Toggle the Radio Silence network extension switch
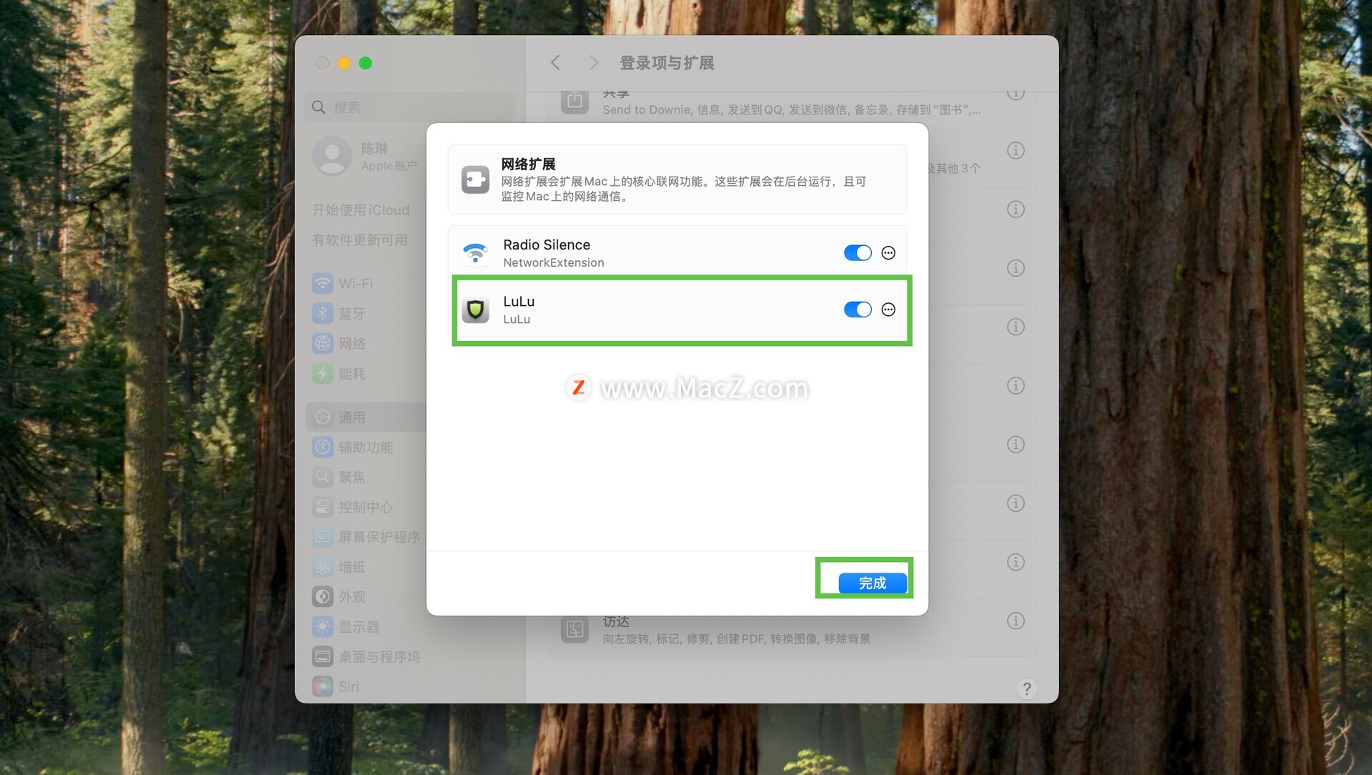Viewport: 1372px width, 775px height. click(857, 253)
